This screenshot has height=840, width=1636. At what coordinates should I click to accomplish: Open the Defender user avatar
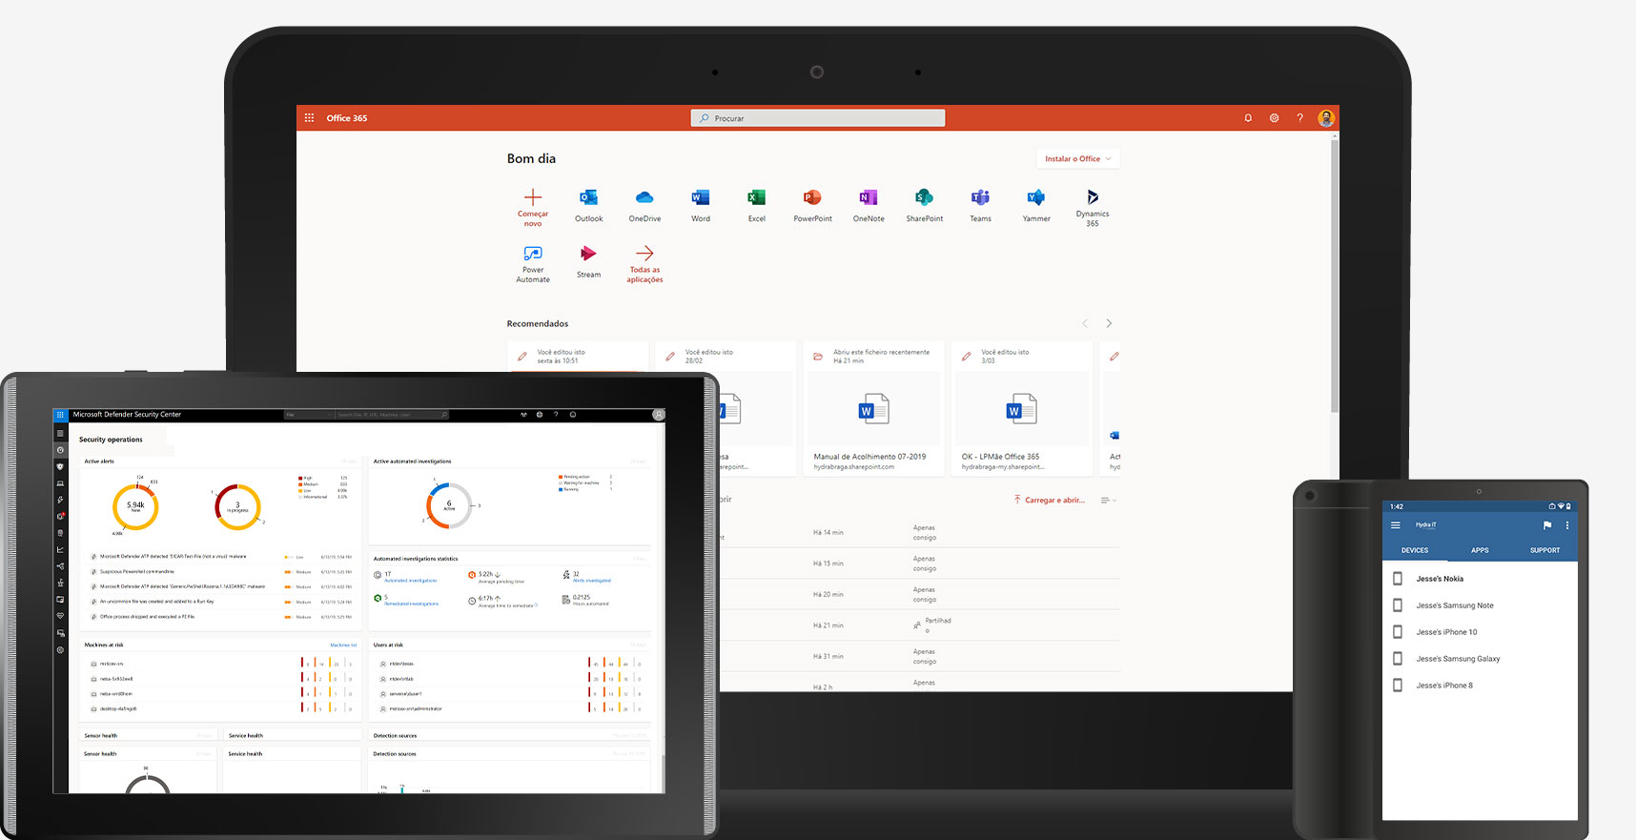(658, 415)
